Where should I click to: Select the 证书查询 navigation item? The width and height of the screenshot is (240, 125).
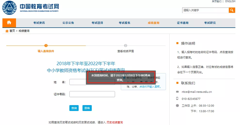[x=183, y=23]
